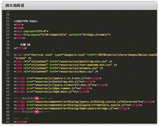Image resolution: width=159 pixels, height=126 pixels.
Task: Click the animate.css stylesheet line
Action: tap(59, 68)
